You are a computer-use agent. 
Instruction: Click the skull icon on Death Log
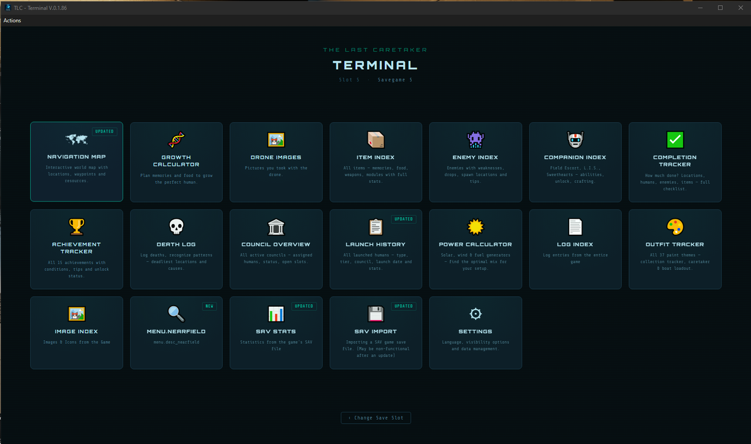pyautogui.click(x=176, y=226)
